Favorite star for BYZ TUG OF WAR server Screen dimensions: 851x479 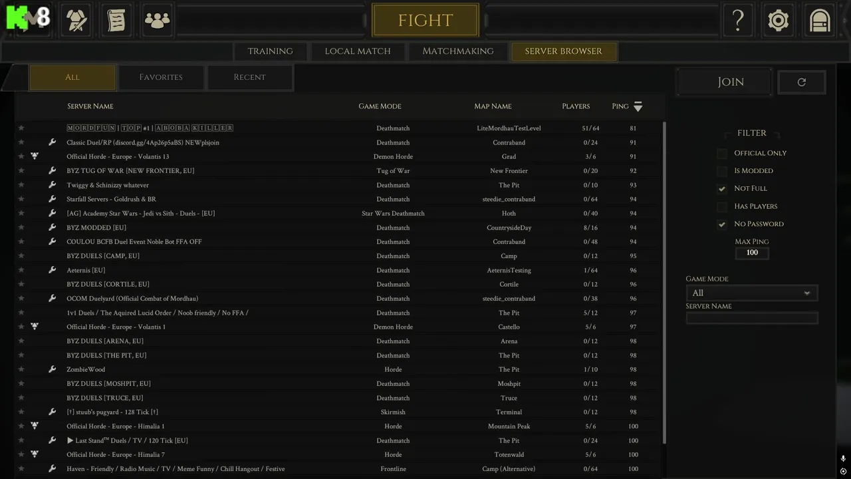21,170
